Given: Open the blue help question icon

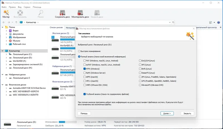Looking at the screenshot, I should coord(219,23).
